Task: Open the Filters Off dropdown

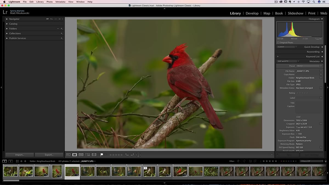Action: pyautogui.click(x=311, y=161)
